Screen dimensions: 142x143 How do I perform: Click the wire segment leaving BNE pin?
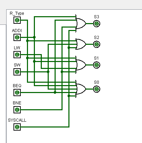coord(41,110)
